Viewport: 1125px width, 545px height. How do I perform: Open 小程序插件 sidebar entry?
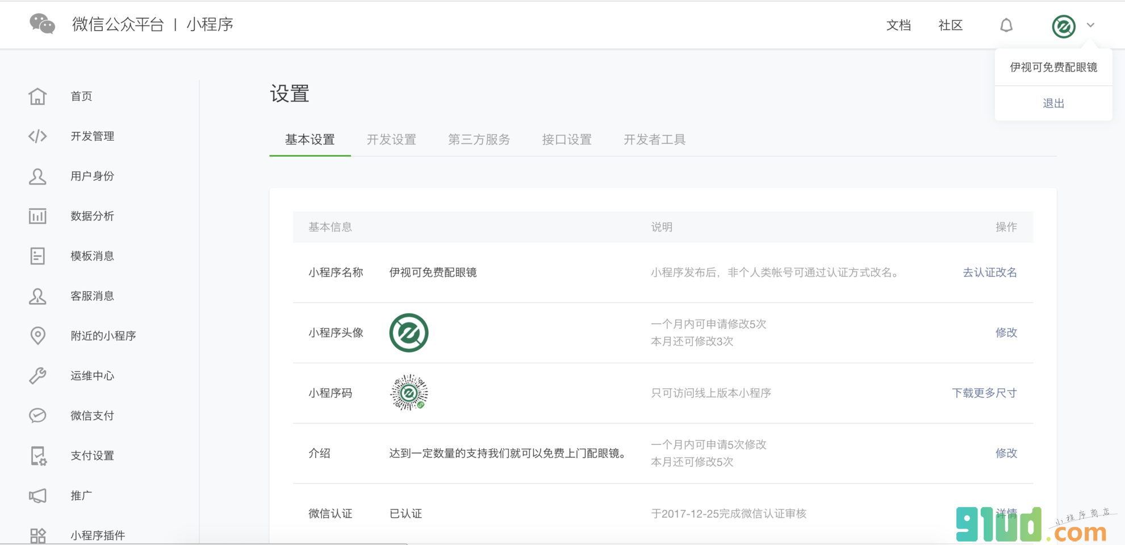click(x=98, y=535)
